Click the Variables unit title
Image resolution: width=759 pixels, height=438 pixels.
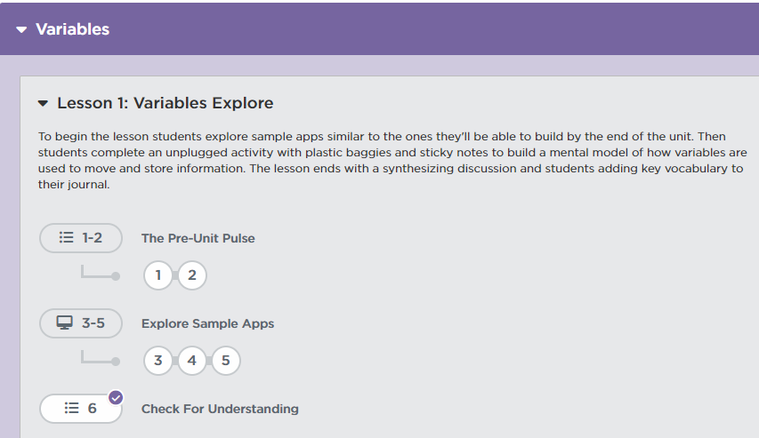[72, 29]
